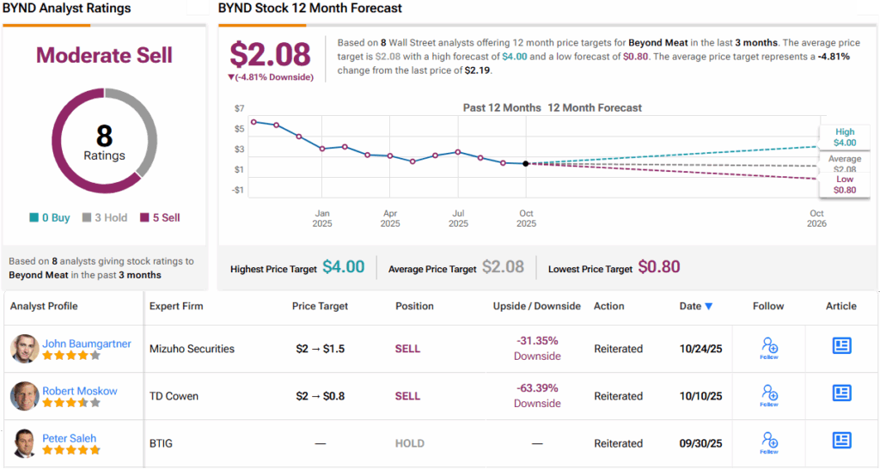The height and width of the screenshot is (469, 880).
Task: Open article for BTIG rating
Action: (x=841, y=440)
